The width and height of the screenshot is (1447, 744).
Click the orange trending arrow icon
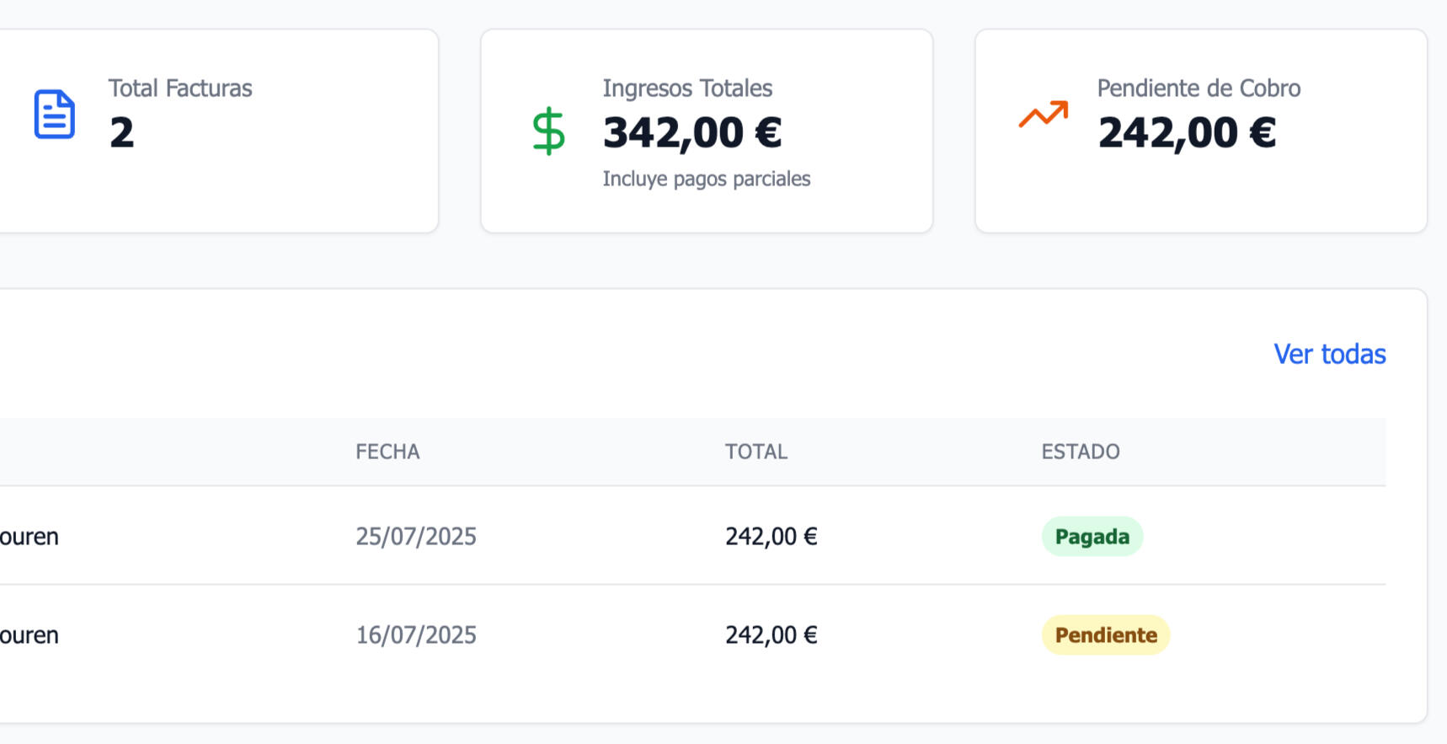[1043, 114]
